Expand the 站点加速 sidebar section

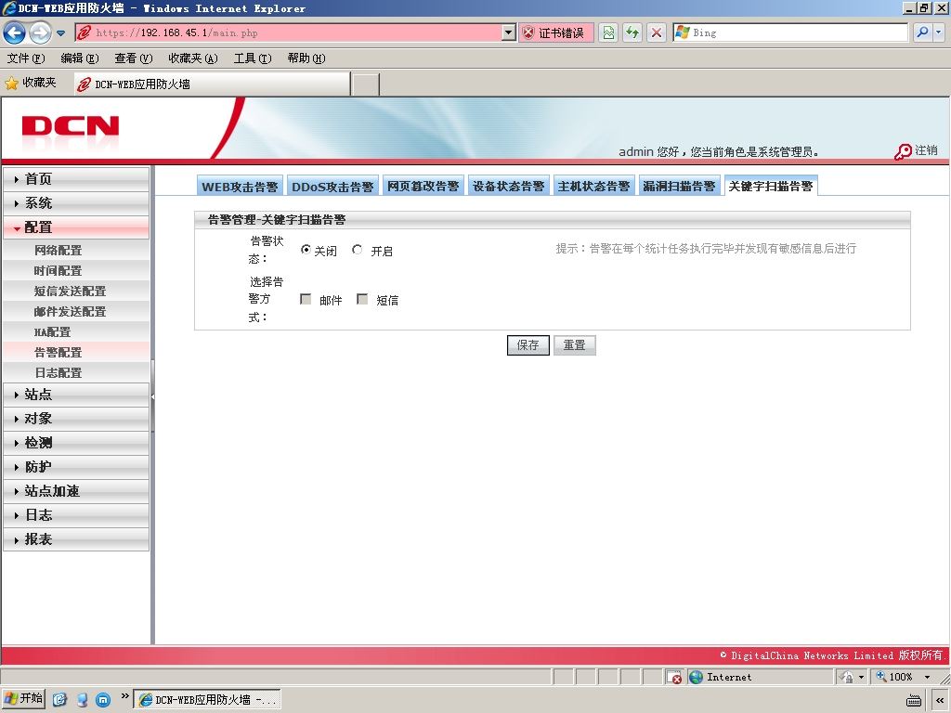(x=76, y=491)
